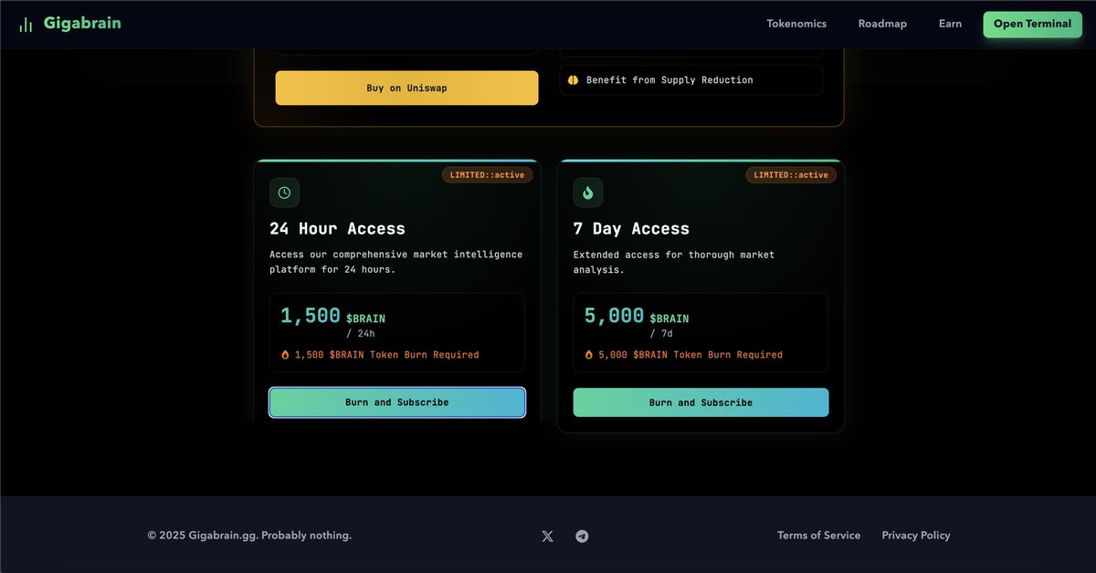Go to the Roadmap section
1096x573 pixels.
[882, 24]
